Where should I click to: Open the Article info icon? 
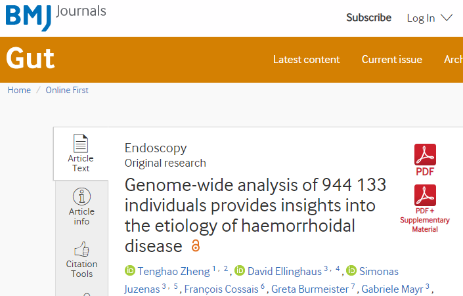click(81, 196)
